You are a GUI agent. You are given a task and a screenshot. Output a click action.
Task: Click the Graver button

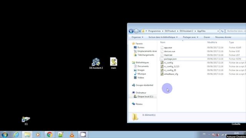(x=207, y=37)
